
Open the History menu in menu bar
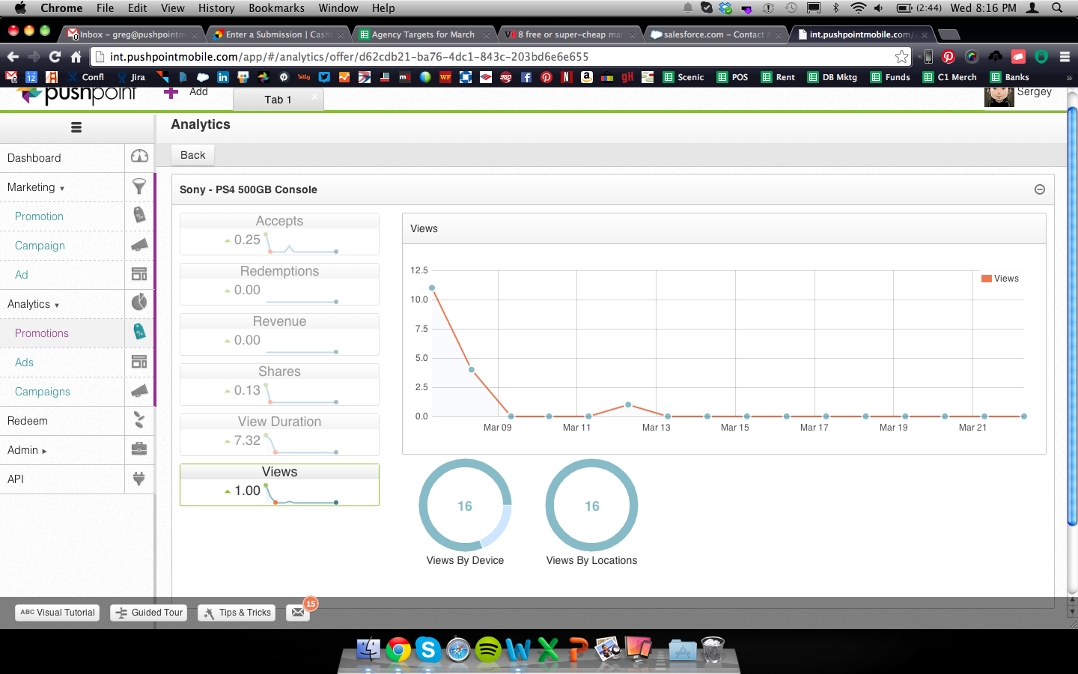[216, 8]
